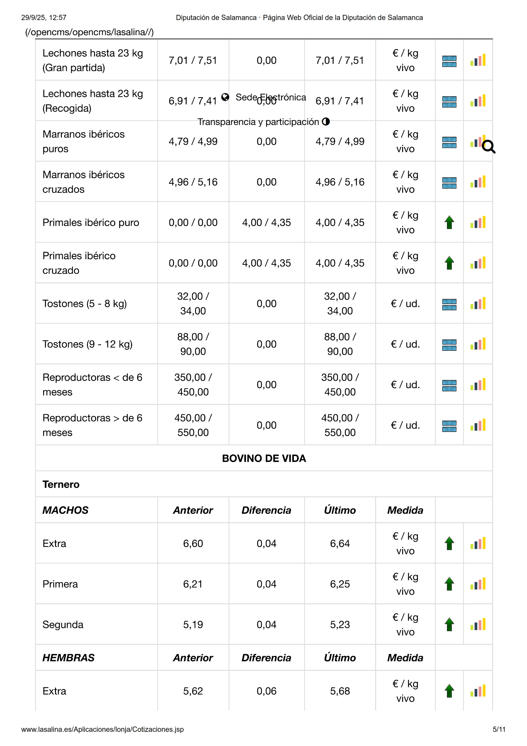Click the BOVINO DE VIDA section header
This screenshot has height=746, width=527.
(264, 458)
